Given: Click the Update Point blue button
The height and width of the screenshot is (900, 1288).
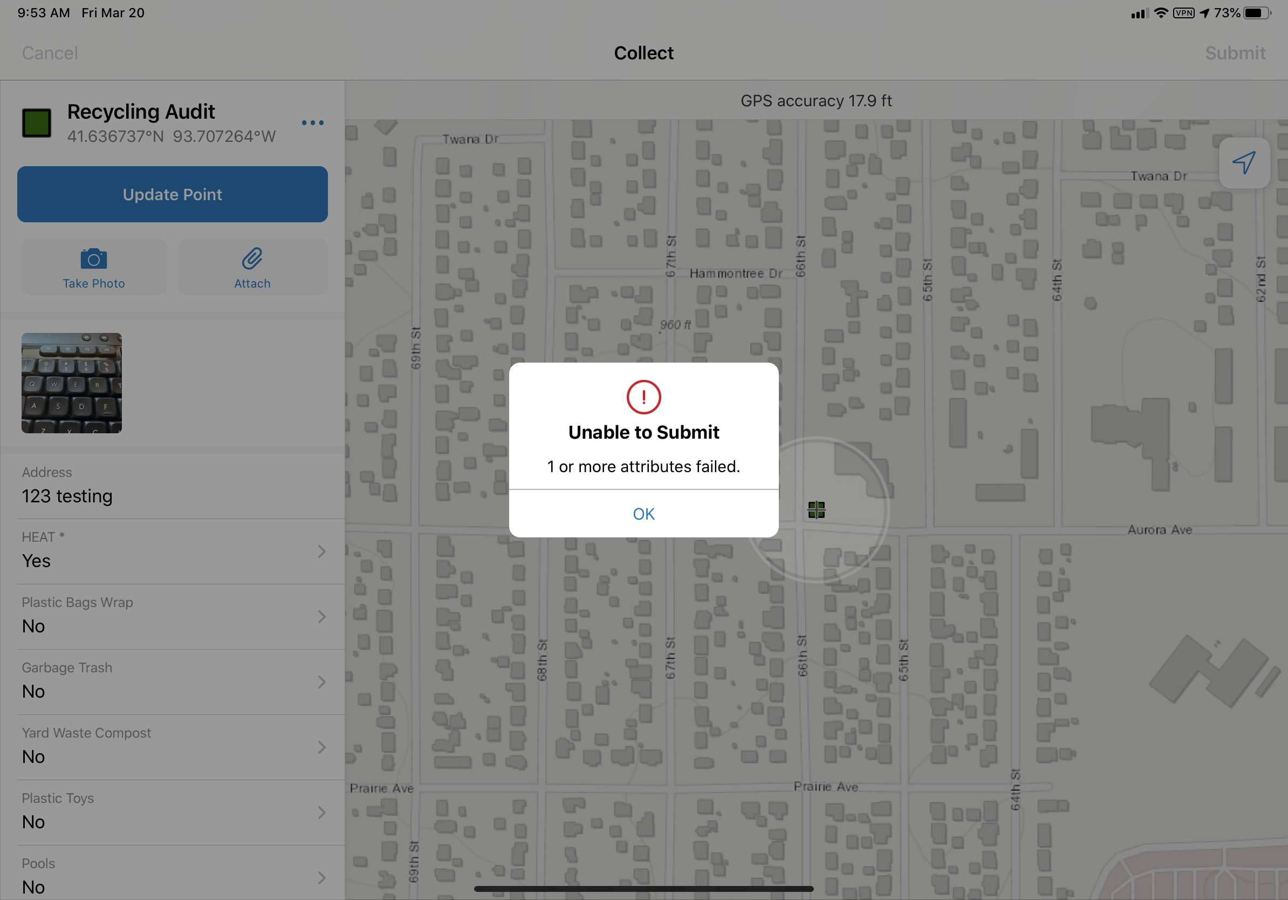Looking at the screenshot, I should click(x=172, y=194).
